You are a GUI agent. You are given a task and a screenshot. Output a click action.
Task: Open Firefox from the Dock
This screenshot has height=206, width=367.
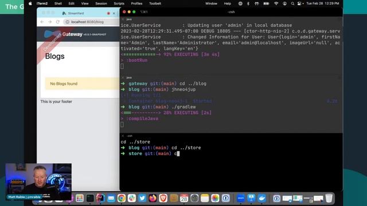[x=153, y=198]
